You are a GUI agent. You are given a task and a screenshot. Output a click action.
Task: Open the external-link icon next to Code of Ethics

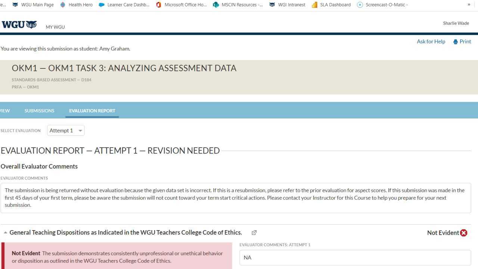pyautogui.click(x=254, y=233)
